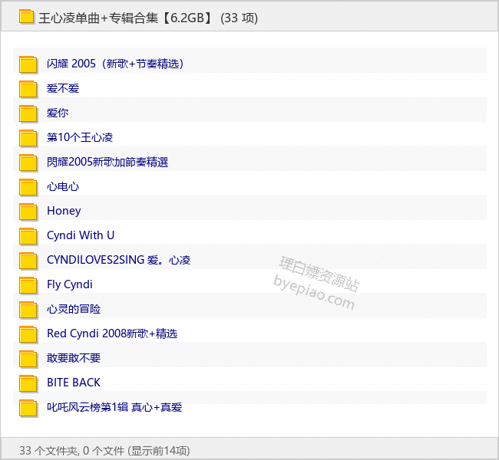Click folder icon beside 閃耀2005新歌加節奏精選
This screenshot has height=460, width=499.
click(28, 163)
